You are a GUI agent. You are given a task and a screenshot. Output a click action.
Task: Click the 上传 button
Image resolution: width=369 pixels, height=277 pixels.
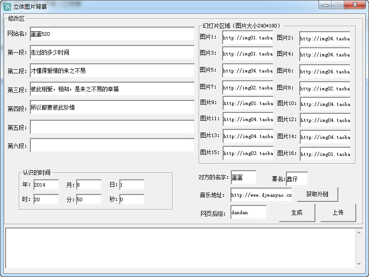coord(338,213)
